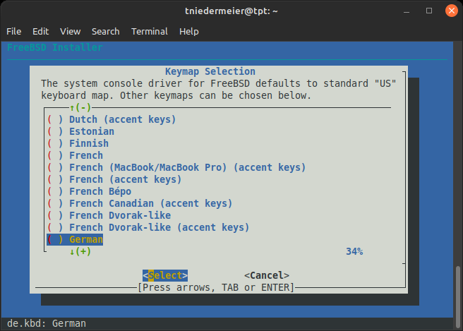Close the terminal with orange X
463x331 pixels.
452,11
